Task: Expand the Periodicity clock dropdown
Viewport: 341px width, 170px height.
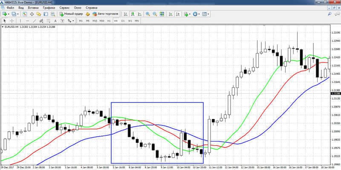Action: pyautogui.click(x=199, y=14)
